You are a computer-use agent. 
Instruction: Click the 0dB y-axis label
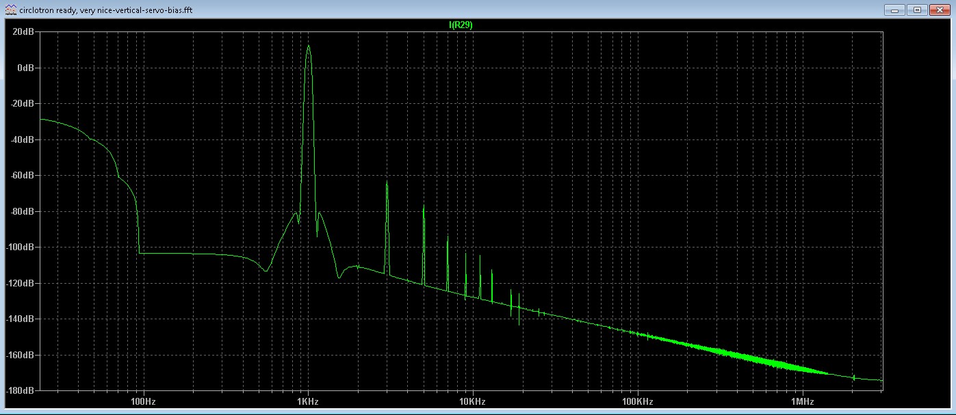click(26, 68)
